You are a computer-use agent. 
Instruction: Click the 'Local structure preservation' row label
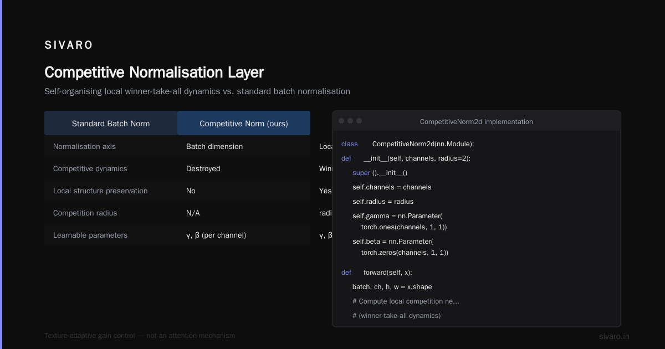100,191
